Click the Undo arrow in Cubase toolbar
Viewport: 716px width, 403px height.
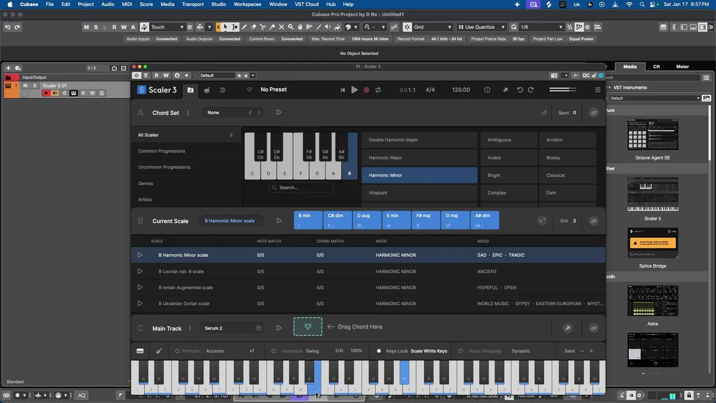[8, 27]
